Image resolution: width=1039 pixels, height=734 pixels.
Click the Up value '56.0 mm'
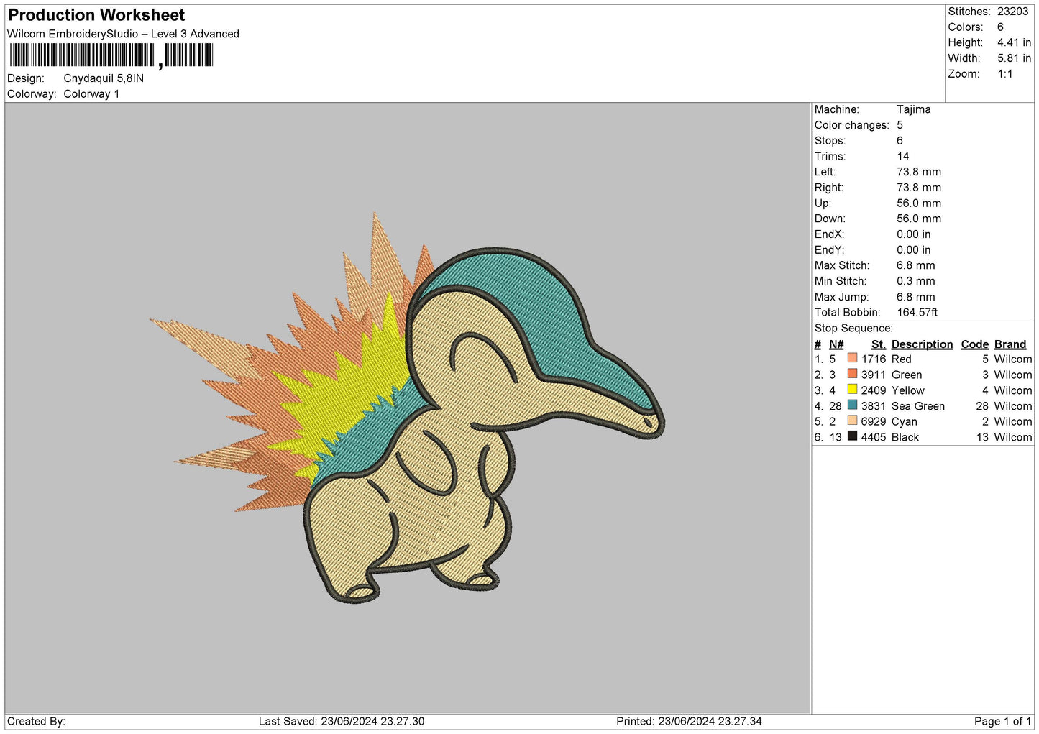tap(919, 203)
